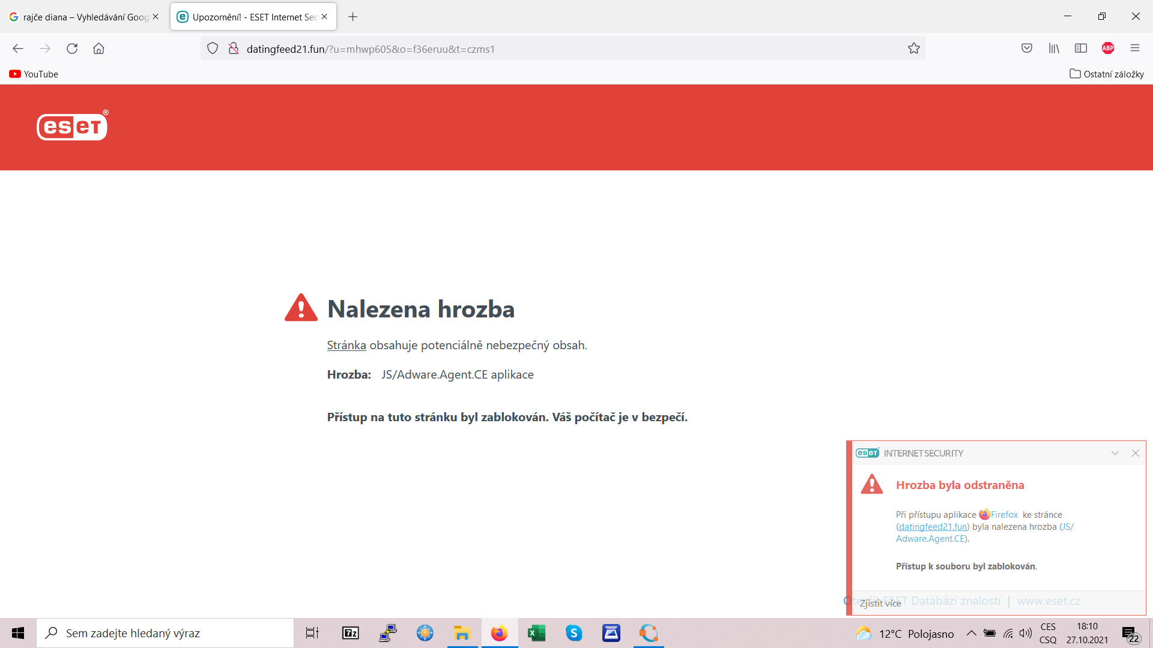
Task: Close the ESET Upozornění tab
Action: click(324, 17)
